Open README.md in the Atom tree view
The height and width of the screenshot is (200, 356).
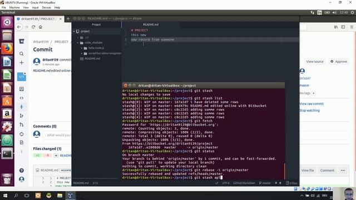coord(92,58)
